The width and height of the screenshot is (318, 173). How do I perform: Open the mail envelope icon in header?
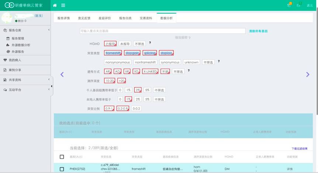[x=298, y=6]
